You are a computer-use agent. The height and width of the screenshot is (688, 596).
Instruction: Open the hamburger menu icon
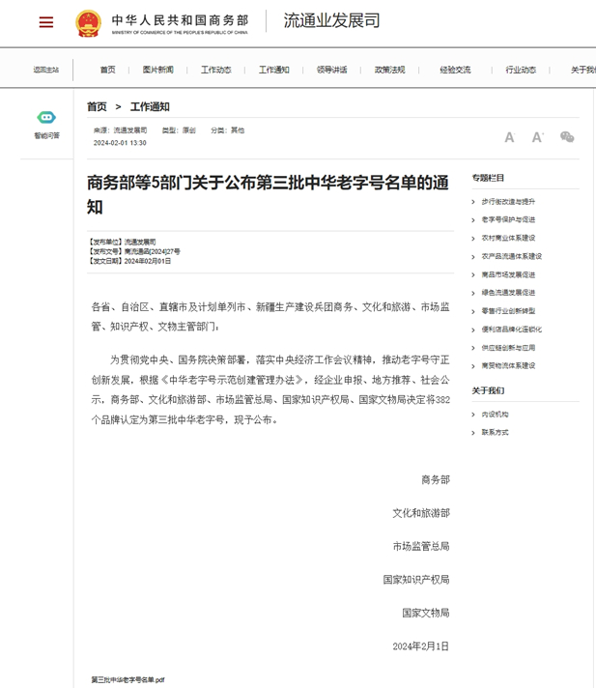pos(45,22)
